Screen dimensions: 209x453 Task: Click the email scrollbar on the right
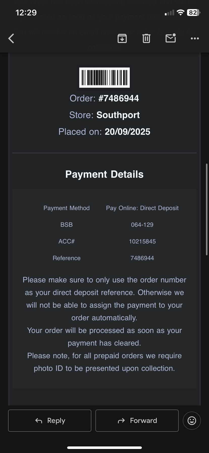pyautogui.click(x=207, y=209)
